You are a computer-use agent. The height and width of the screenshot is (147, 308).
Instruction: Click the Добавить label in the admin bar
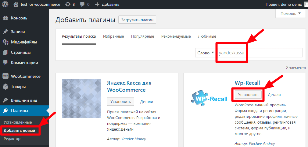click(110, 4)
